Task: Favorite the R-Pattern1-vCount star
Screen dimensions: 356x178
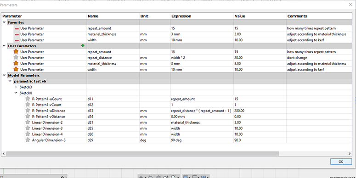Action: pyautogui.click(x=28, y=105)
